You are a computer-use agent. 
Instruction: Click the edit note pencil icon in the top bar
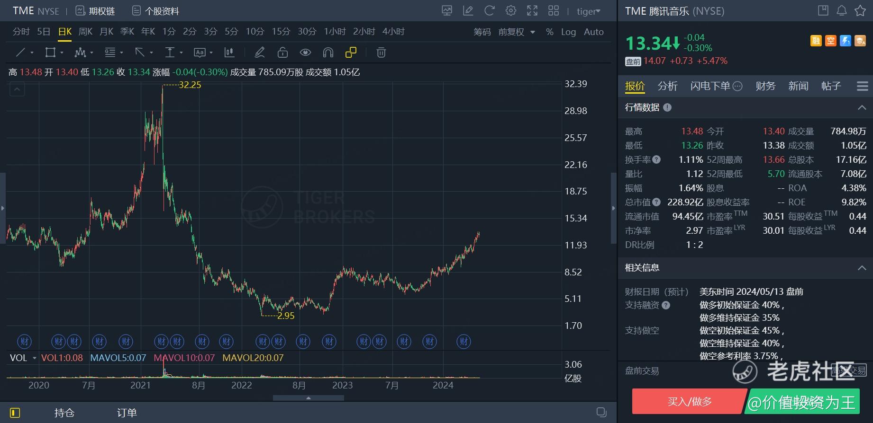tap(468, 11)
